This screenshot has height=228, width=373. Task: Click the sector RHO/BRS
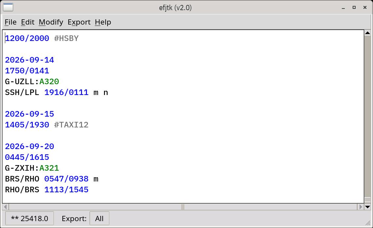pos(22,190)
